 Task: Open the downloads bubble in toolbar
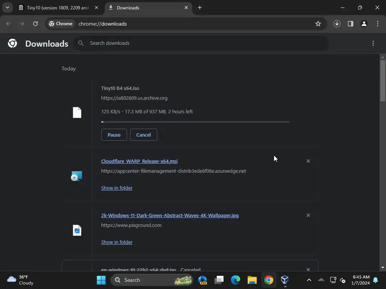tap(337, 24)
